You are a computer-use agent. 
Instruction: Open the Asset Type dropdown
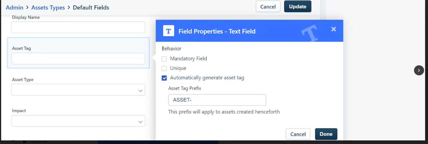(x=78, y=90)
